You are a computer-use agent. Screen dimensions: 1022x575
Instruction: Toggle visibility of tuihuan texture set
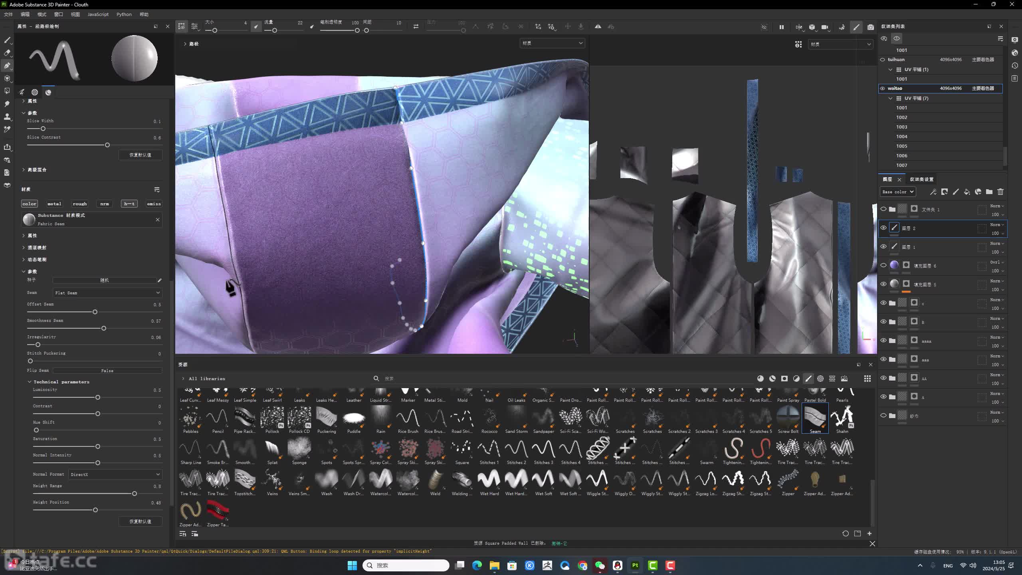click(883, 59)
